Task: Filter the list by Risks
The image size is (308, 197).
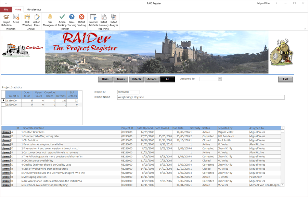Action: point(105,79)
